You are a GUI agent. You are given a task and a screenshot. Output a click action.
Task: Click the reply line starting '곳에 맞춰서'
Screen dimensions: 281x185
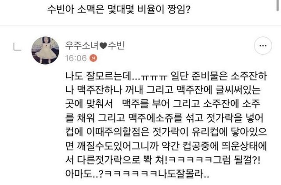163,104
